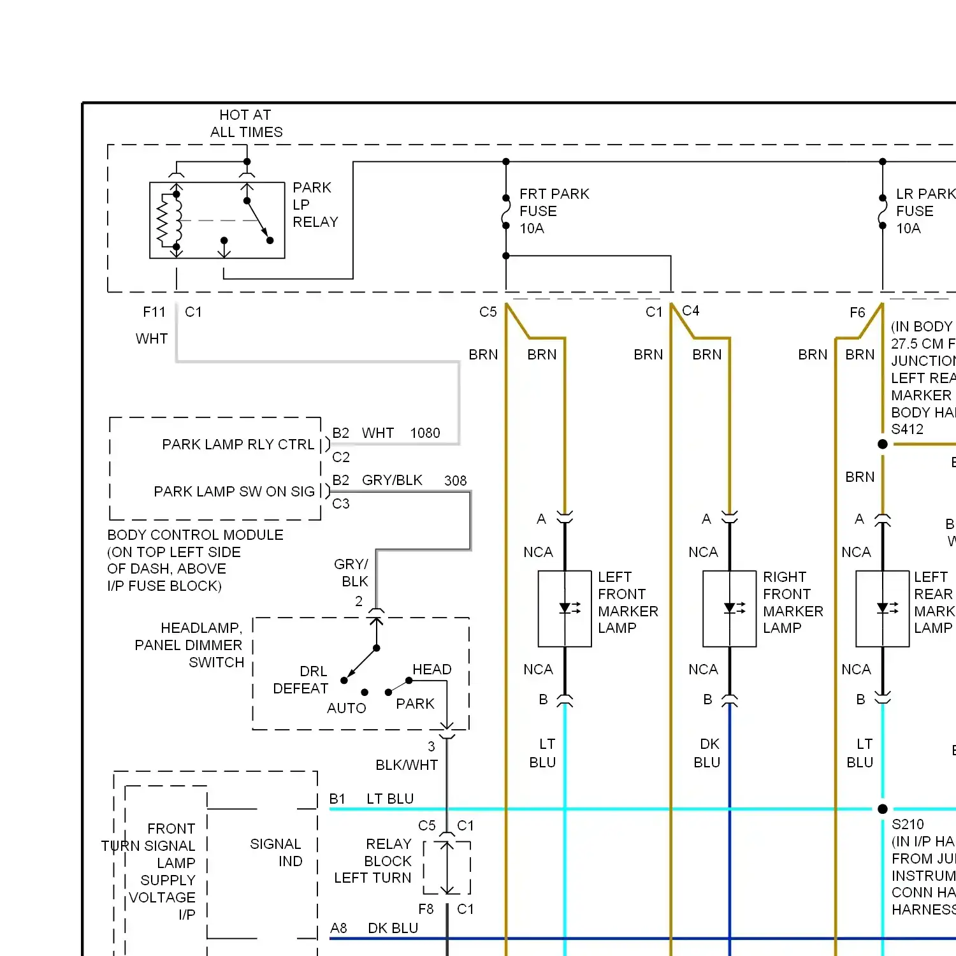Click the 'F8' connector label
956x956 pixels.
point(426,909)
